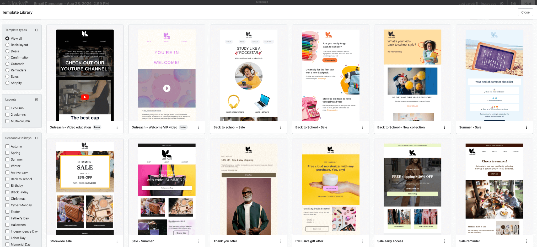The image size is (537, 247).
Task: Select the Thank you offer template thumbnail
Action: click(248, 189)
